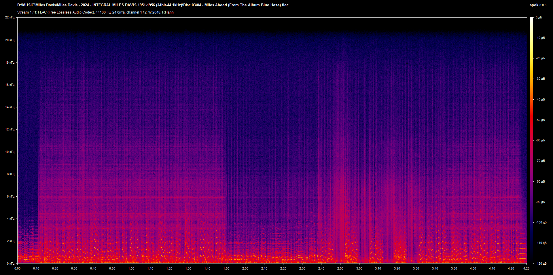Click the 14 кГц frequency axis label
Viewport: 553px width, 275px height.
click(x=10, y=107)
